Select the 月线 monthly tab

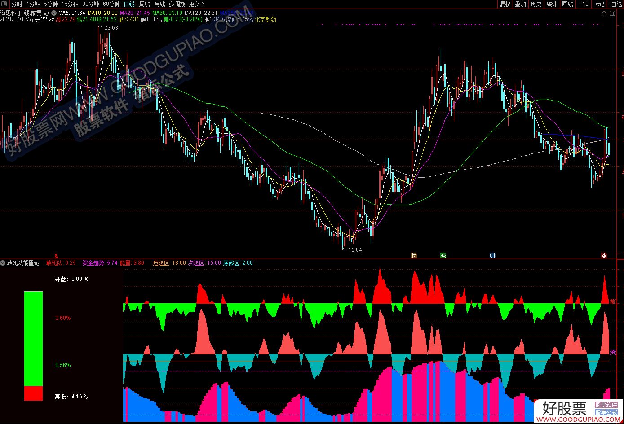point(159,4)
